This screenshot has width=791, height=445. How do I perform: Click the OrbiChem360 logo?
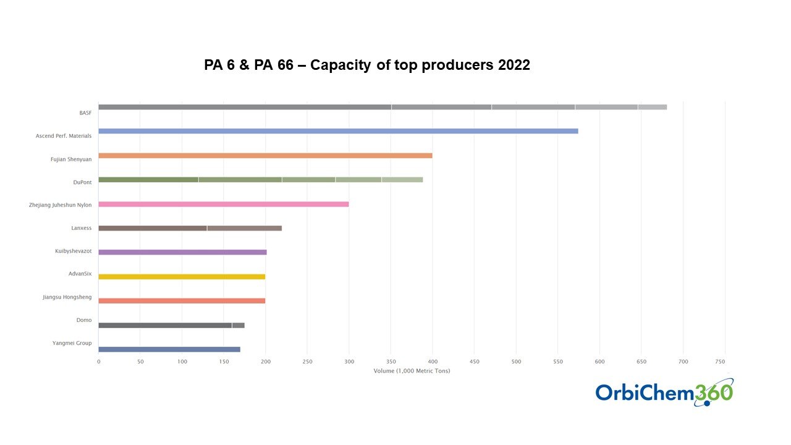coord(664,392)
